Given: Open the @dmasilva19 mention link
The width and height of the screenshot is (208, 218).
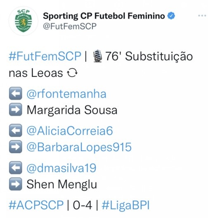Looking at the screenshot, I should [61, 168].
